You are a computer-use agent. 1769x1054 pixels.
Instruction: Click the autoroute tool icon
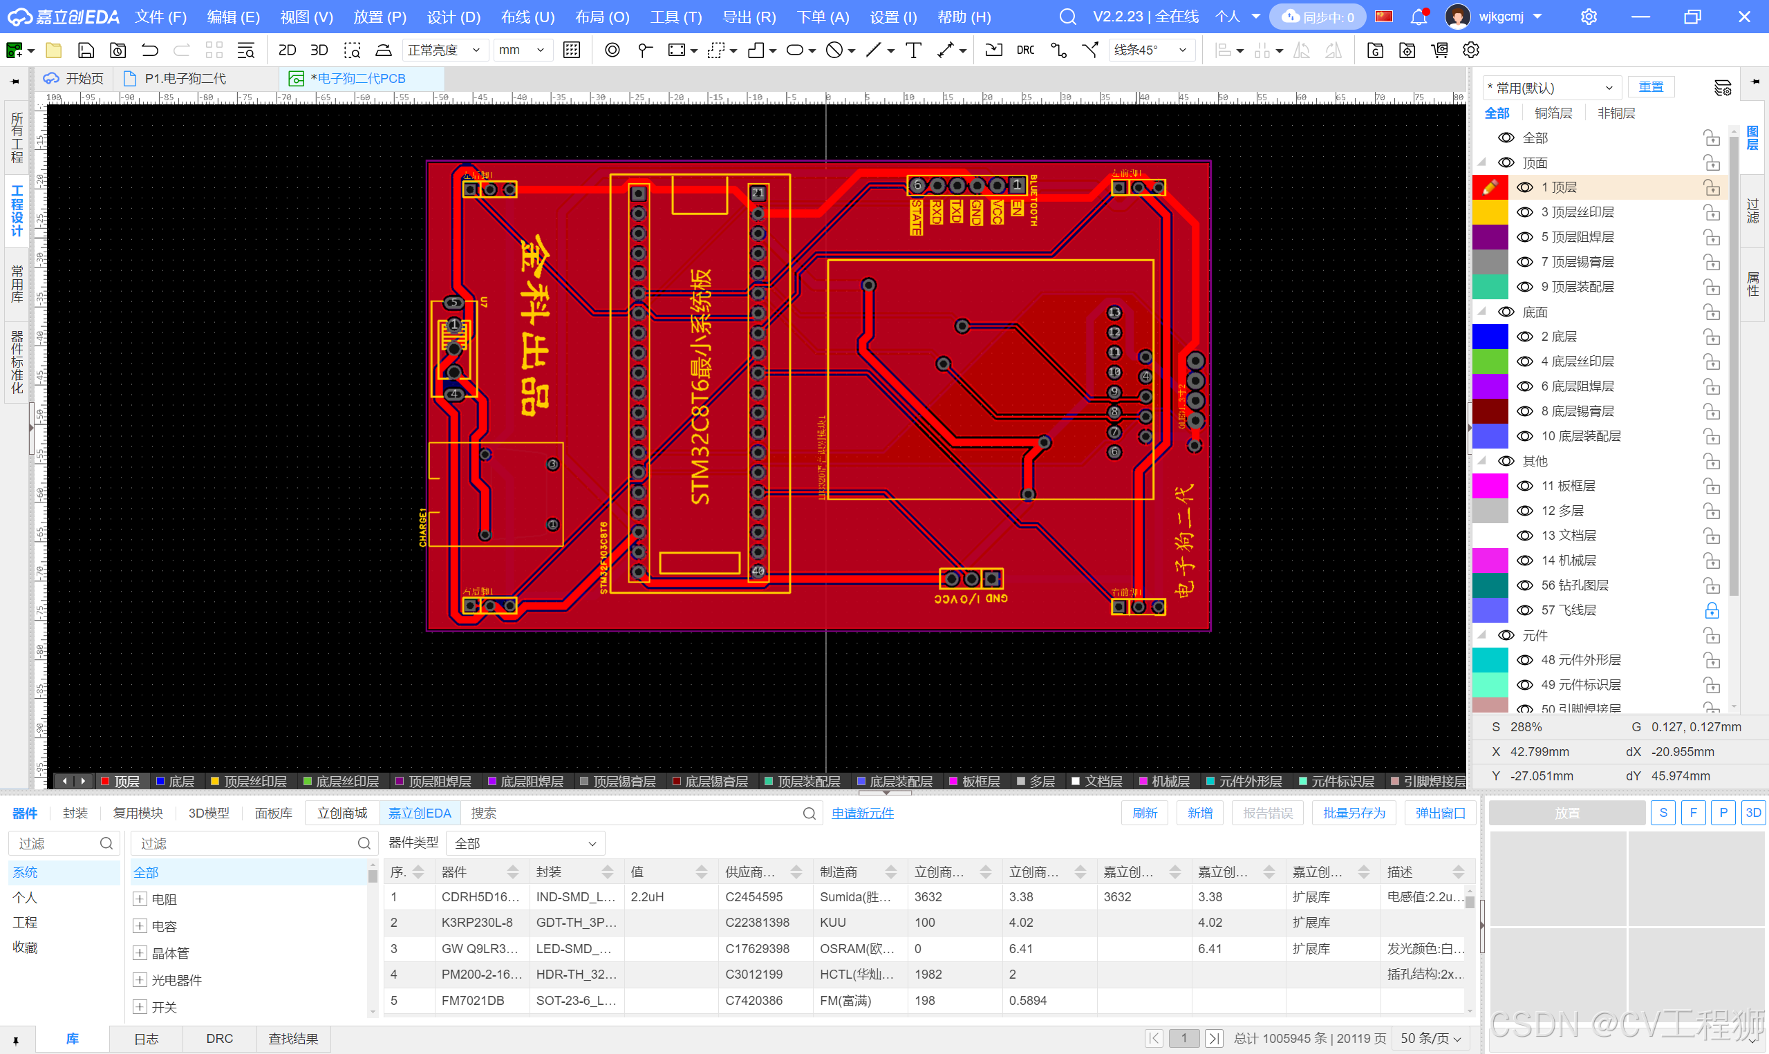(1058, 50)
